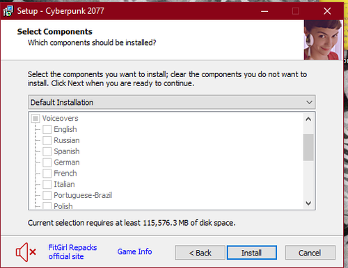Minimize the Setup window

[264, 11]
